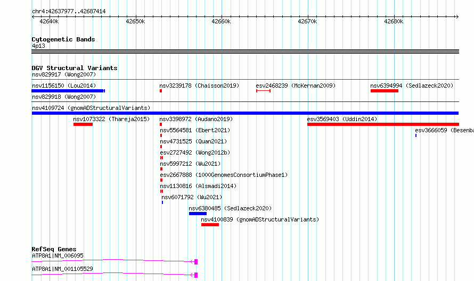Click nsv4100839 gnomAD variant label
474x281 pixels.
(x=260, y=219)
